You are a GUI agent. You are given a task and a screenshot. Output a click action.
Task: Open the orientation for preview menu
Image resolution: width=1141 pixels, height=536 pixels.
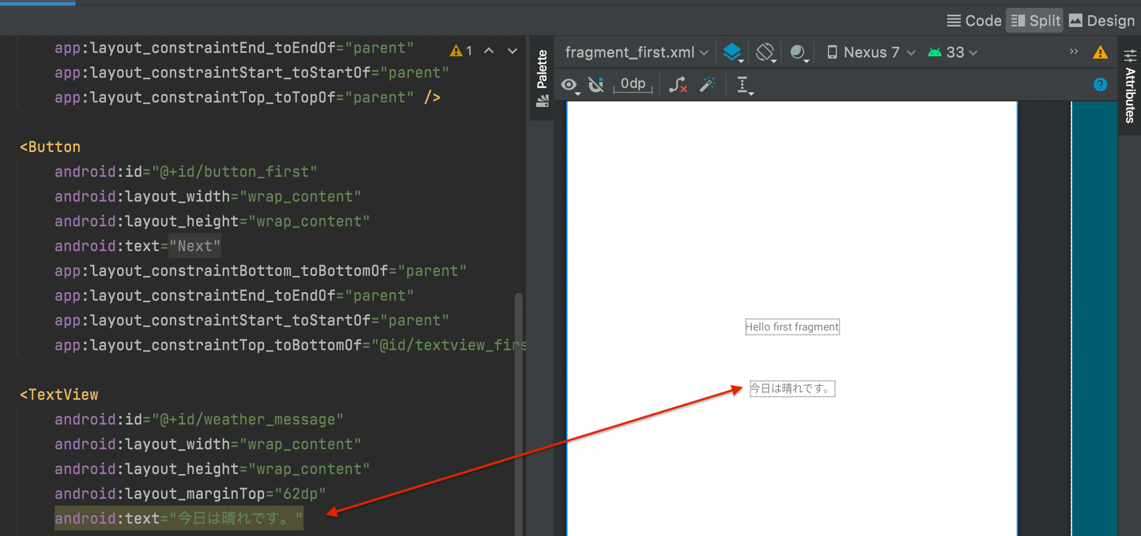(x=766, y=52)
